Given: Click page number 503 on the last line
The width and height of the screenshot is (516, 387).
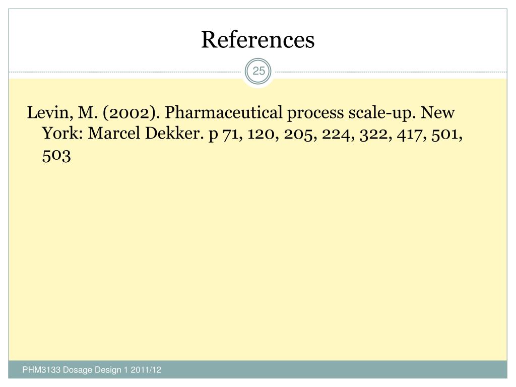Looking at the screenshot, I should (56, 156).
